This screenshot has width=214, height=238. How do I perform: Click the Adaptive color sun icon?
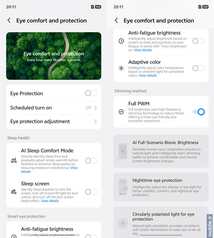point(121,68)
